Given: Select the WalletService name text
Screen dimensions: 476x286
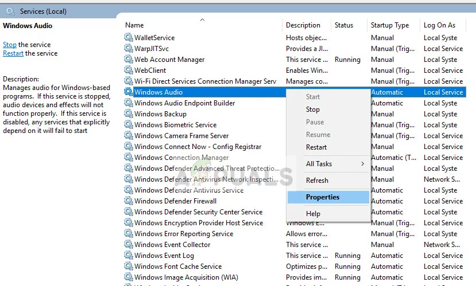Looking at the screenshot, I should point(154,38).
